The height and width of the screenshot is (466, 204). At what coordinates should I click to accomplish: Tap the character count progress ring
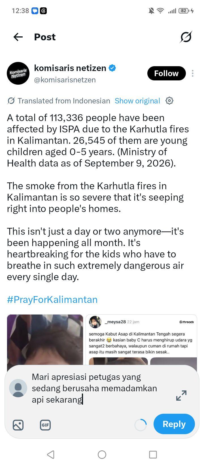tap(141, 425)
